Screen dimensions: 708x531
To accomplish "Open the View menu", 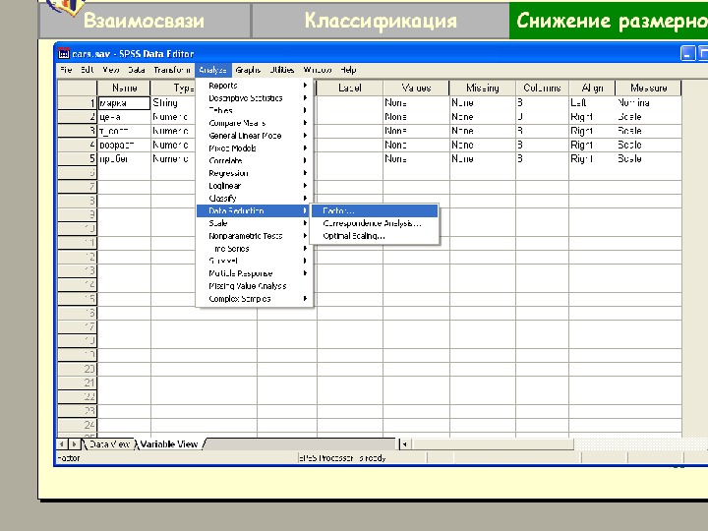I will 110,70.
